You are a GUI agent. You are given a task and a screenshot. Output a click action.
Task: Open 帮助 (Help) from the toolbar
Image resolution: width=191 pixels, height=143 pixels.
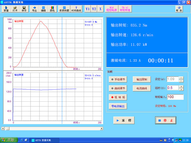point(180,9)
